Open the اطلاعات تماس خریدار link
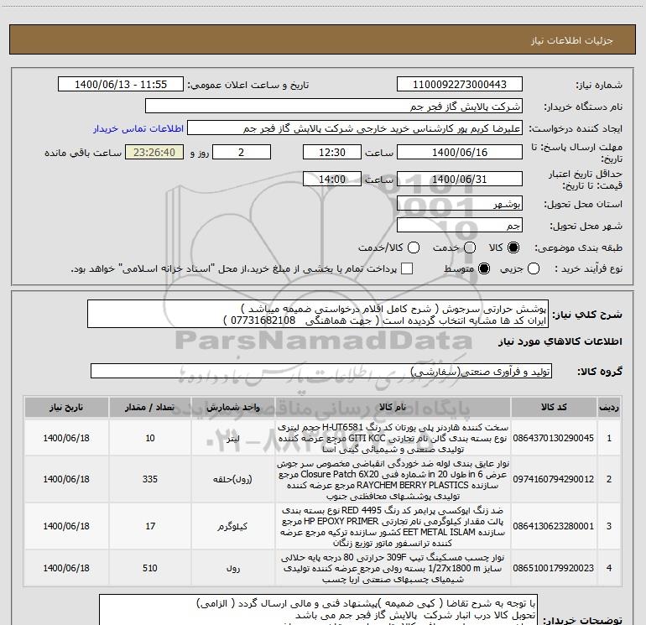The image size is (646, 625). 138,128
